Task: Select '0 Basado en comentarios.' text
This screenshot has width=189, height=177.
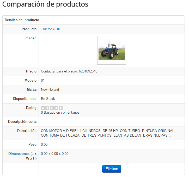Action: coord(60,113)
